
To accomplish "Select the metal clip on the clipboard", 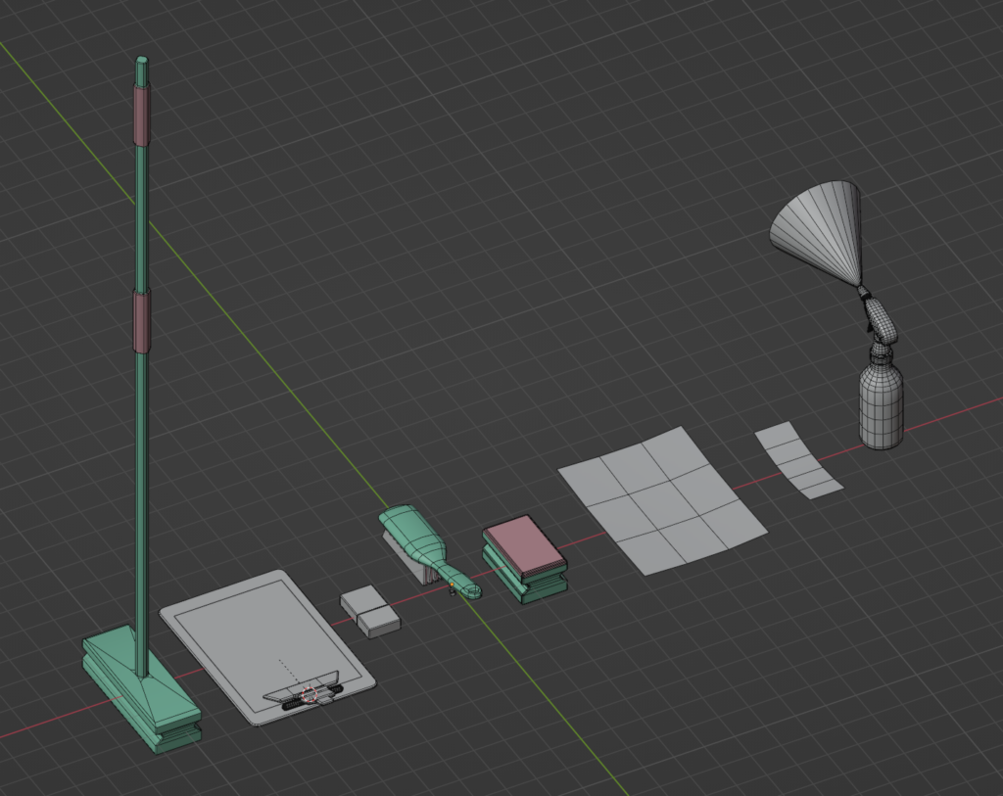I will coord(305,692).
